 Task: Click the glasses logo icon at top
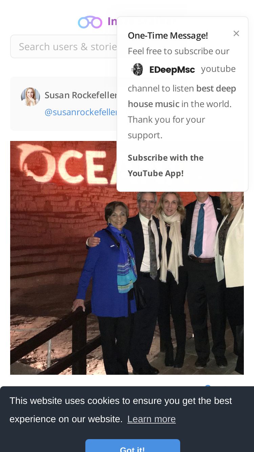point(90,22)
